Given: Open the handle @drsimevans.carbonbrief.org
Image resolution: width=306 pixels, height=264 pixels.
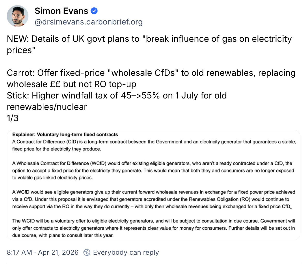Looking at the screenshot, I should [x=88, y=22].
